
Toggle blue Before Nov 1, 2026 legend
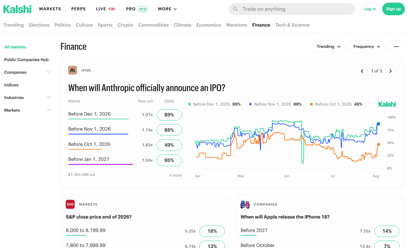tap(275, 104)
